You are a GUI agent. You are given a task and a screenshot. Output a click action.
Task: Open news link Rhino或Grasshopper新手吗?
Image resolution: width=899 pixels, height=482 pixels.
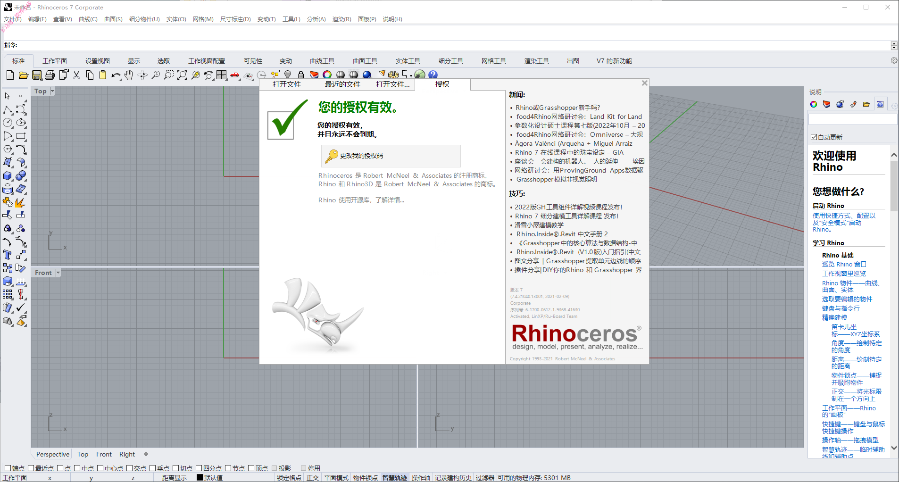pyautogui.click(x=558, y=108)
